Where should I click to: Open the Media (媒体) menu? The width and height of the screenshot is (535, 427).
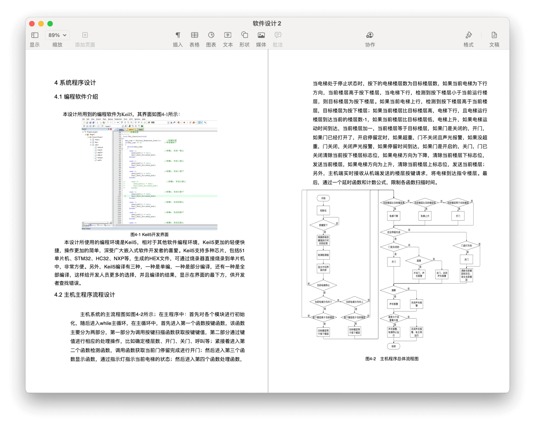[x=261, y=35]
